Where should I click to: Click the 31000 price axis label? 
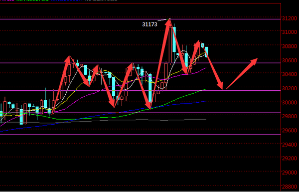[x=289, y=32]
